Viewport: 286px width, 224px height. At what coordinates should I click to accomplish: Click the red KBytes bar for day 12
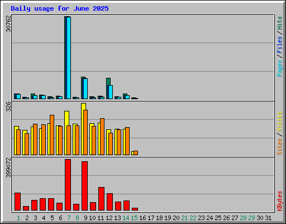(109, 202)
